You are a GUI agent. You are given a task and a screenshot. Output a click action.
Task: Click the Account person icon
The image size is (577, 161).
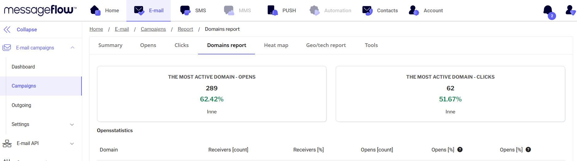coord(414,10)
